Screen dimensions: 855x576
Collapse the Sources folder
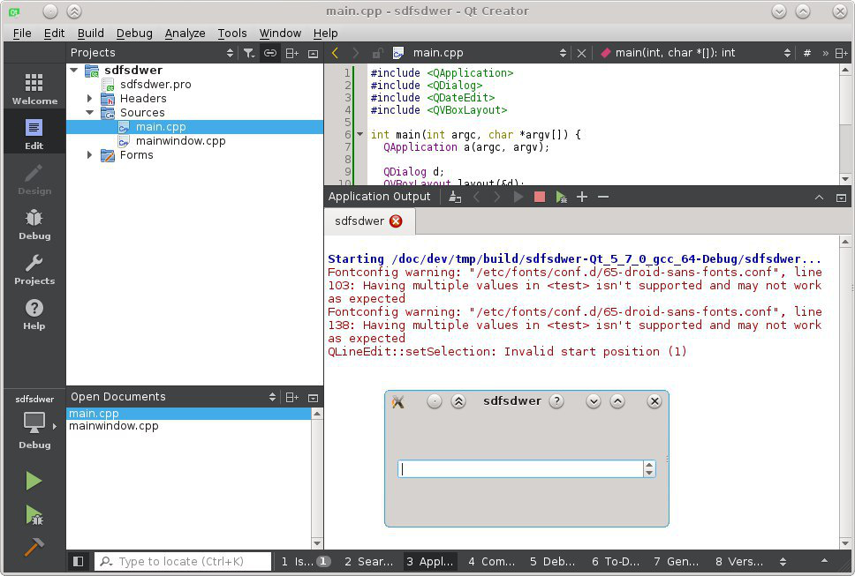89,113
